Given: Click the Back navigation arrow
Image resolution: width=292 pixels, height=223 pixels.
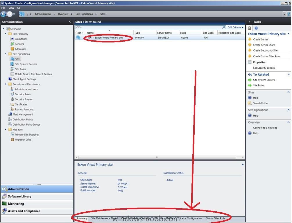Looking at the screenshot, I should coord(3,14).
